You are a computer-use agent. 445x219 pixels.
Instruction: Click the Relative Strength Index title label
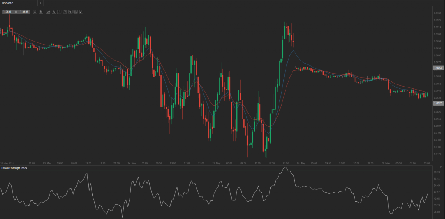pyautogui.click(x=14, y=168)
